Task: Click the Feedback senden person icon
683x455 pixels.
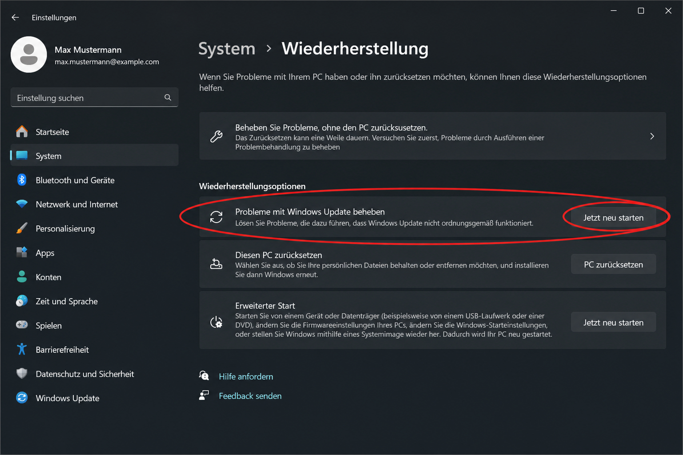Action: point(204,395)
